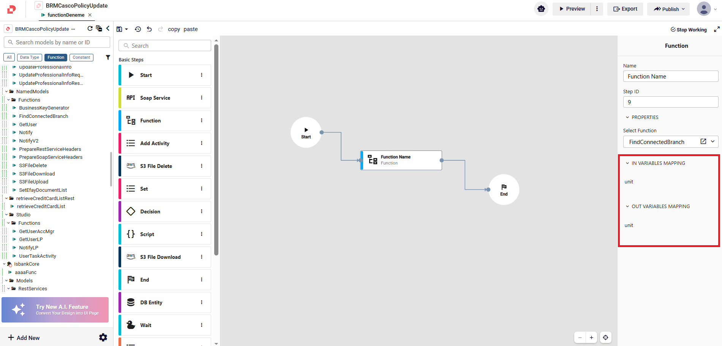Select the Wait step in palette
722x346 pixels.
pyautogui.click(x=165, y=325)
